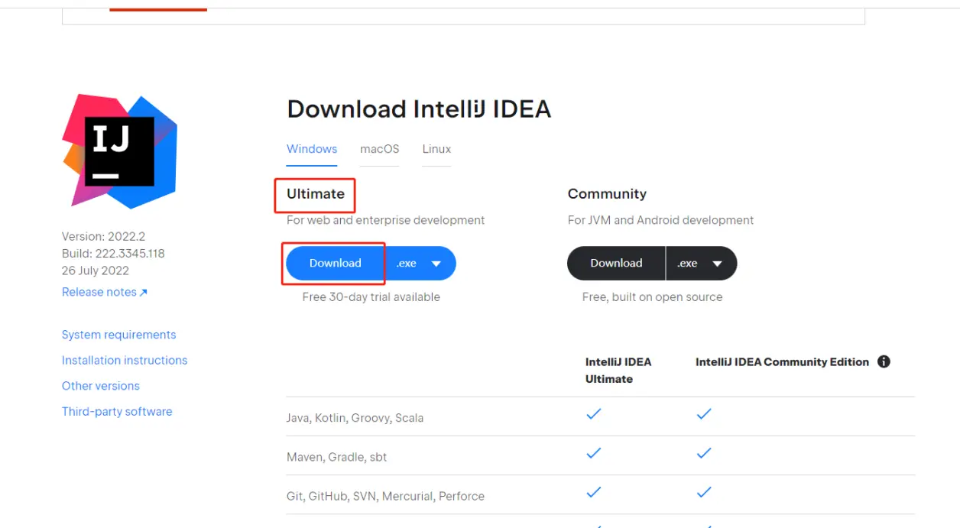Screen dimensions: 960x528
Task: Open System requirements link
Action: click(118, 335)
